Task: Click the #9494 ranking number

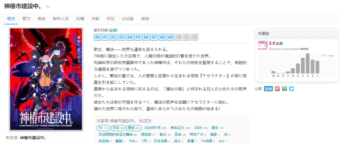Action: tap(304, 49)
